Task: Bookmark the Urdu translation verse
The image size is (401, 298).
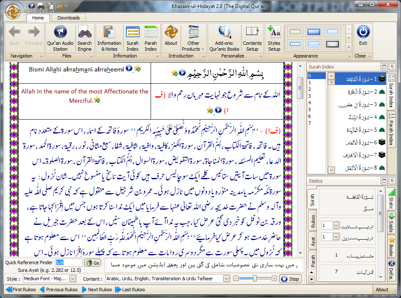Action: point(210,110)
